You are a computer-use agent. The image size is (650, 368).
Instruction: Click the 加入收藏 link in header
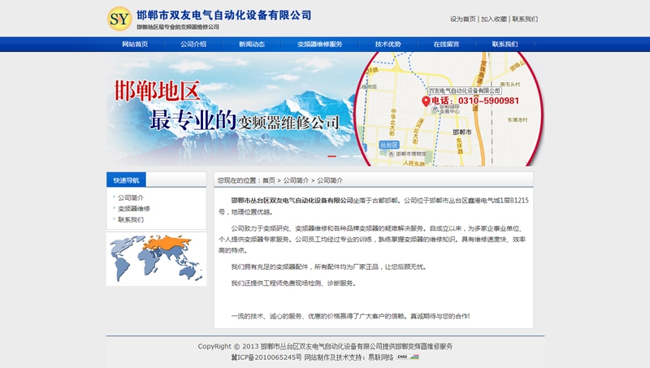[x=494, y=19]
